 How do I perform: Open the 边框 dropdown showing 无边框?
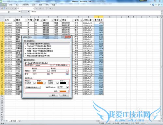(53, 83)
